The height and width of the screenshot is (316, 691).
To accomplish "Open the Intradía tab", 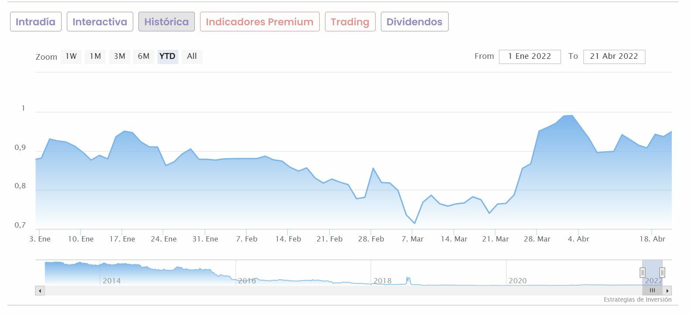I will click(x=36, y=22).
